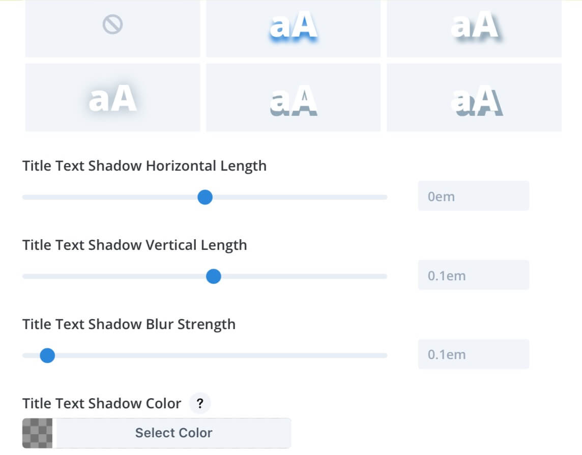The width and height of the screenshot is (582, 455).
Task: Click the Title Text Shadow Blur Strength label
Action: (129, 324)
